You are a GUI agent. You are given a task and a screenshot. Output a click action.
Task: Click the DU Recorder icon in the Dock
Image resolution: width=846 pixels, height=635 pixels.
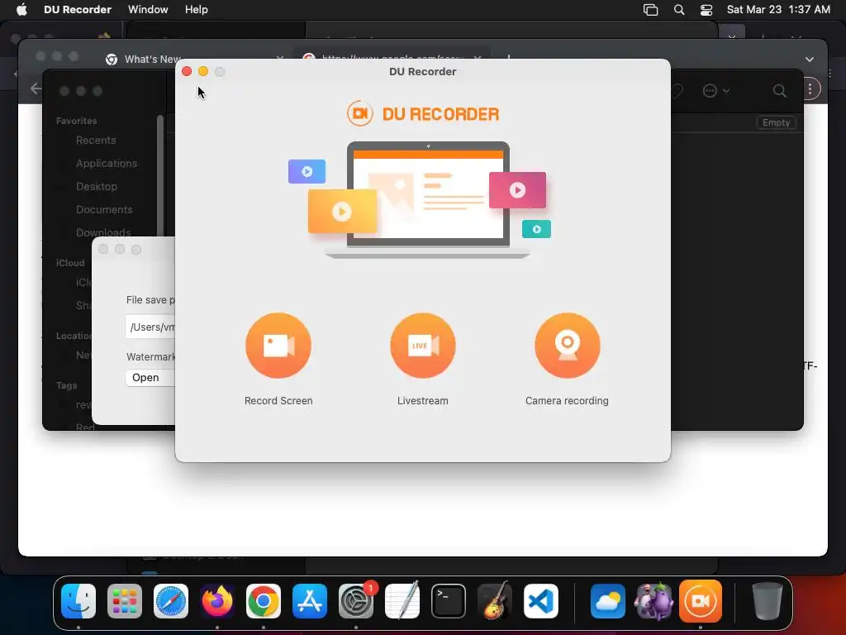click(701, 601)
